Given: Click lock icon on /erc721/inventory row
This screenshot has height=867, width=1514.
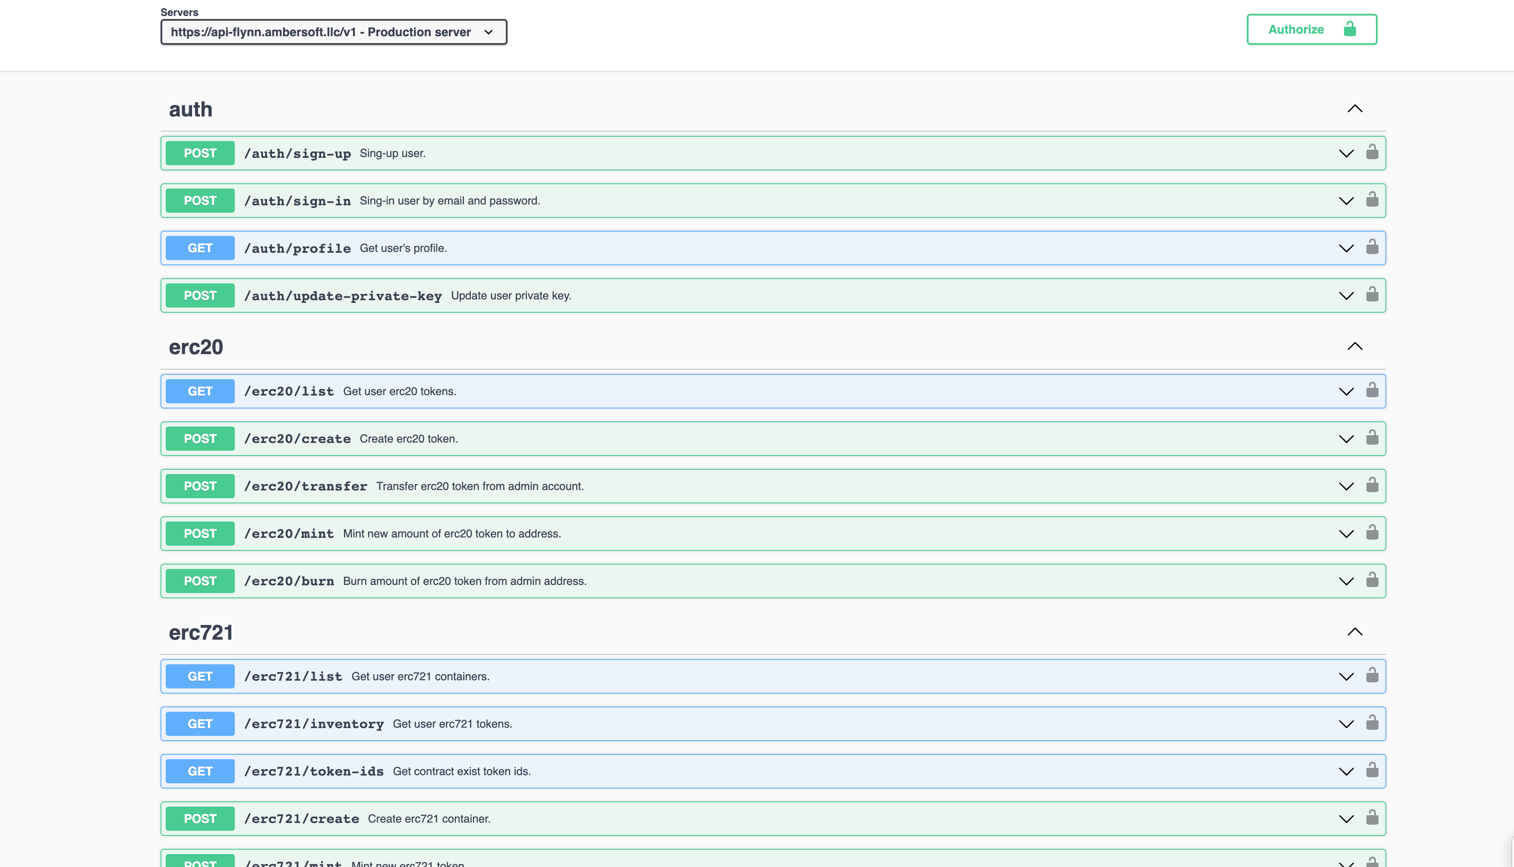Looking at the screenshot, I should (x=1372, y=723).
